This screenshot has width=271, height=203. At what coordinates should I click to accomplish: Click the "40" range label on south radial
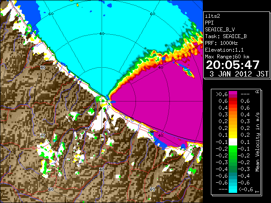[x=102, y=169]
